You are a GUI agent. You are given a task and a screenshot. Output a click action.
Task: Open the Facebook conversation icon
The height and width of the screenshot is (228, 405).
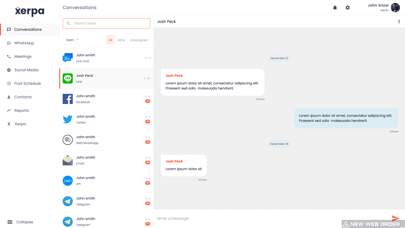coord(68,99)
